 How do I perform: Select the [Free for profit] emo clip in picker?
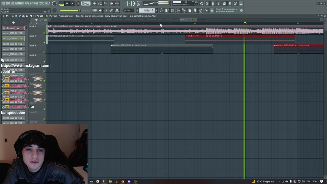tap(14, 28)
